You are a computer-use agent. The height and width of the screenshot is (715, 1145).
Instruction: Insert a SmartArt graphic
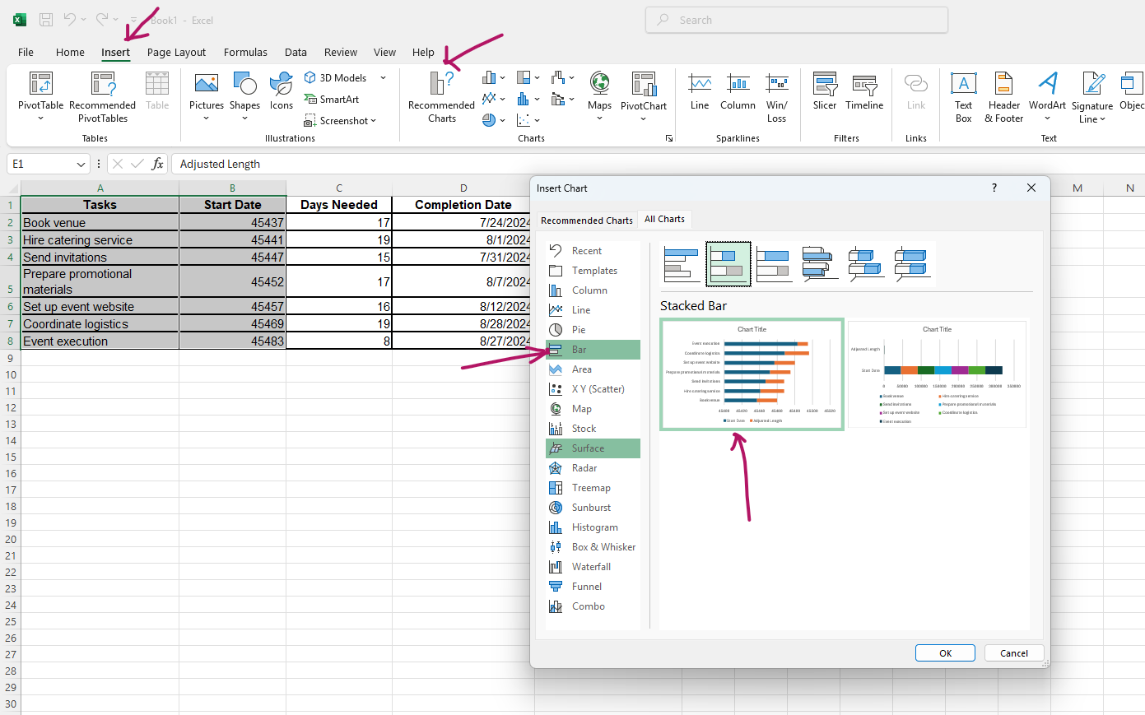pyautogui.click(x=332, y=99)
